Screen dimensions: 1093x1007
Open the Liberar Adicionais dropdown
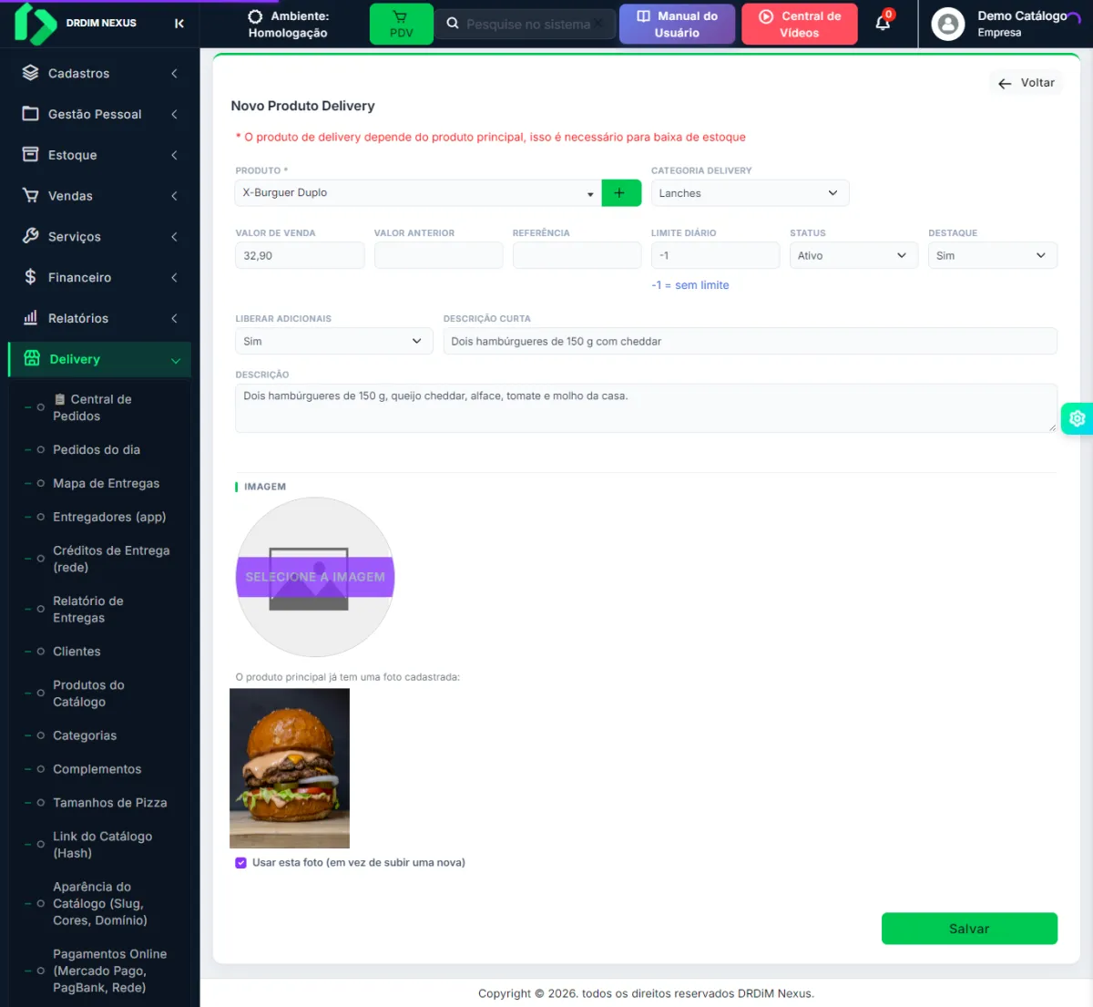click(x=334, y=341)
